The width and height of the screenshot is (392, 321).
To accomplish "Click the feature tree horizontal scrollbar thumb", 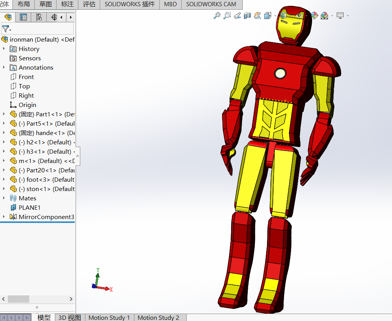I will [x=18, y=299].
